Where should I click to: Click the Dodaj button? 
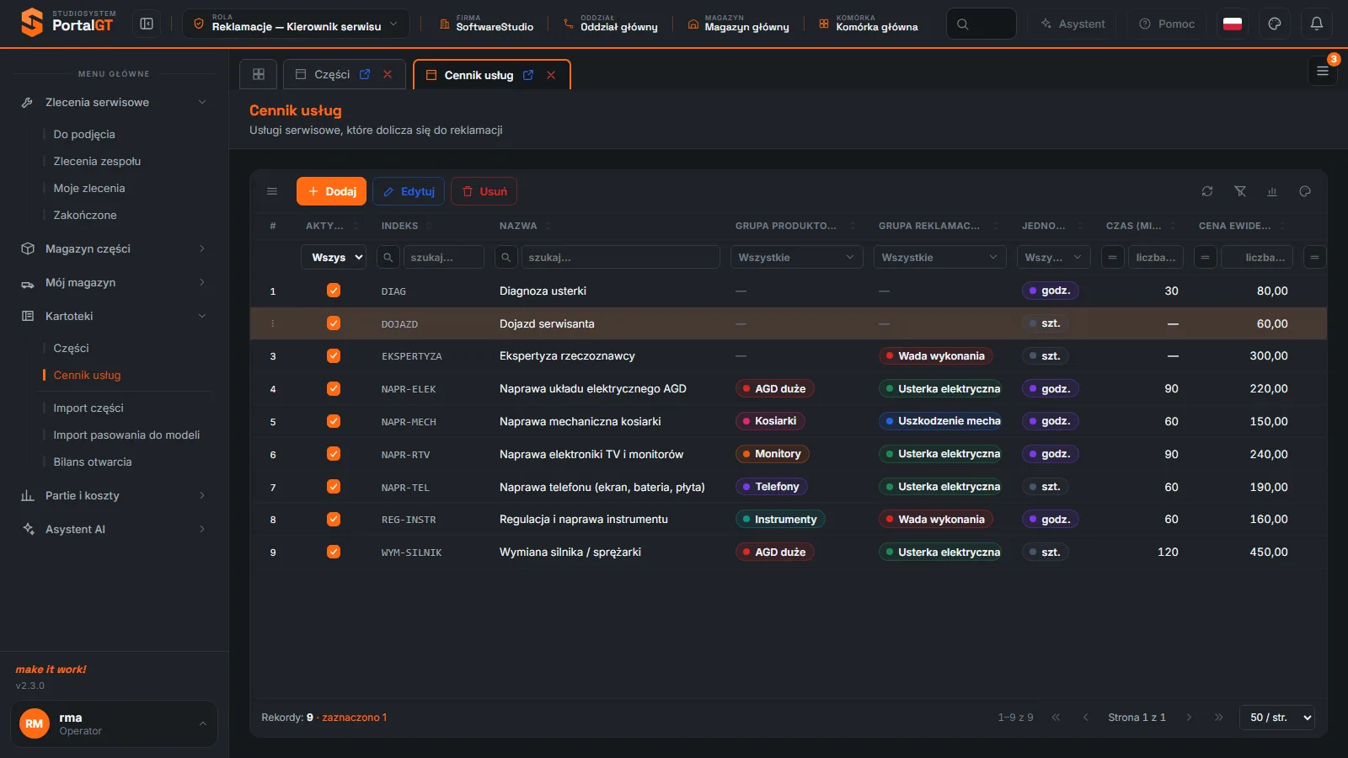[x=331, y=191]
